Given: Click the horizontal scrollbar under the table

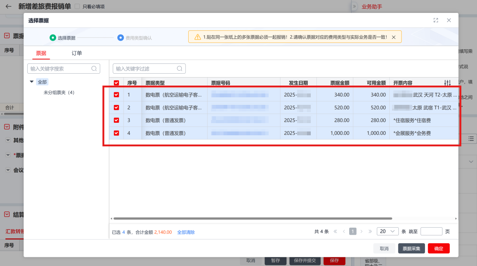Looking at the screenshot, I should coord(252,218).
